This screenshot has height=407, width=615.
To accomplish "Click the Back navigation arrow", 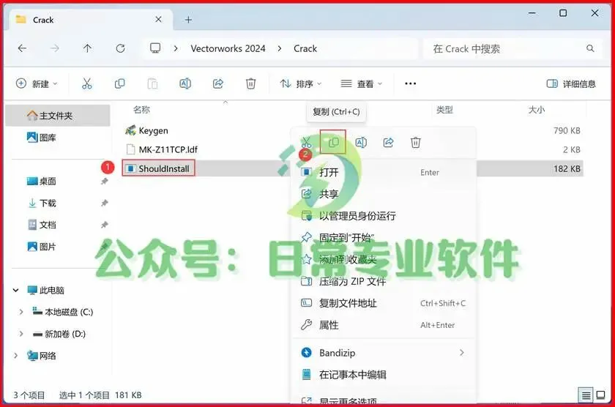I will [23, 48].
